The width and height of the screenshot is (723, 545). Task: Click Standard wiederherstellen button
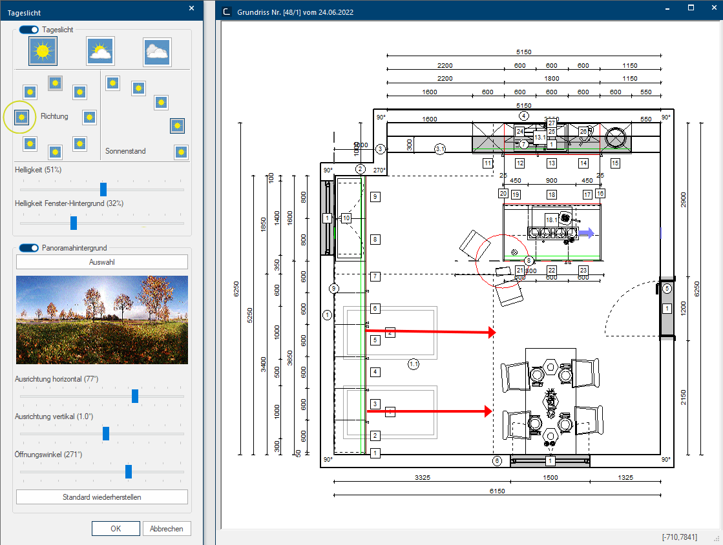coord(102,497)
